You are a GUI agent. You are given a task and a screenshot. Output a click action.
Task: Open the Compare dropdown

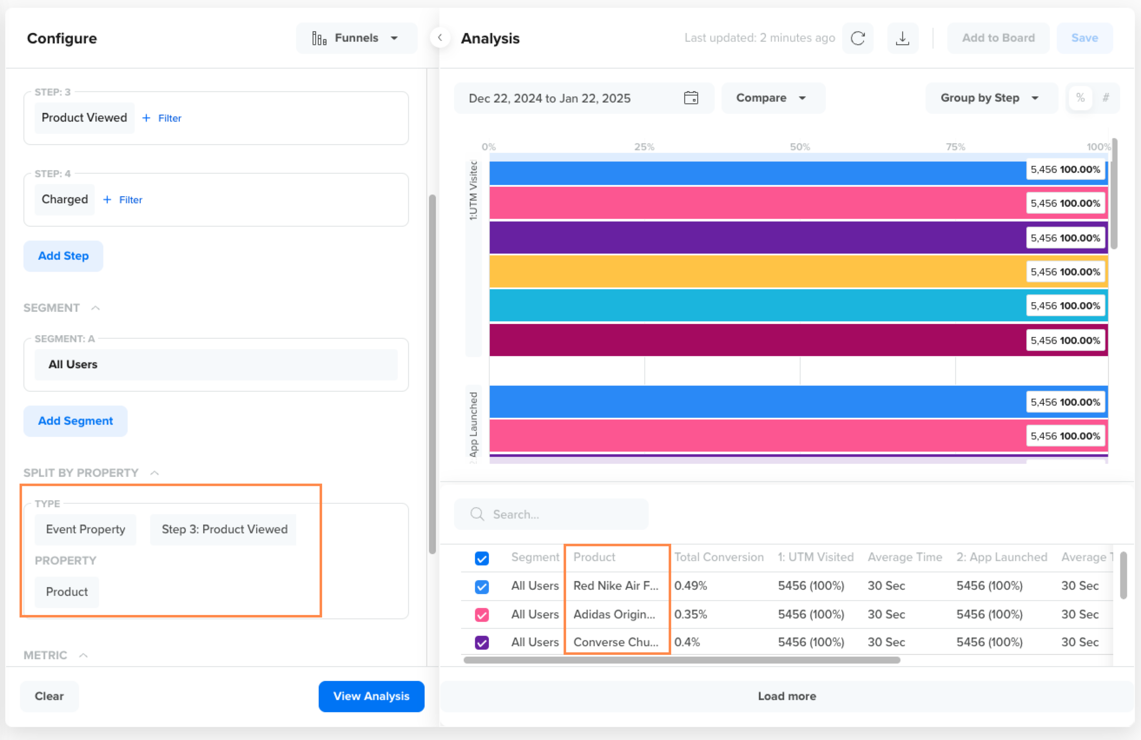point(773,98)
